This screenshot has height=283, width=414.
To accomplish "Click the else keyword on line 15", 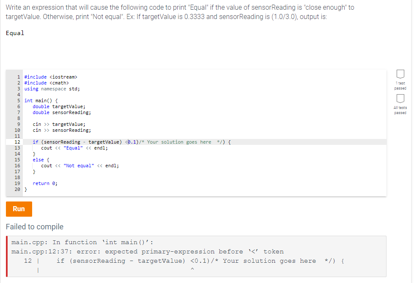I will tap(38, 159).
